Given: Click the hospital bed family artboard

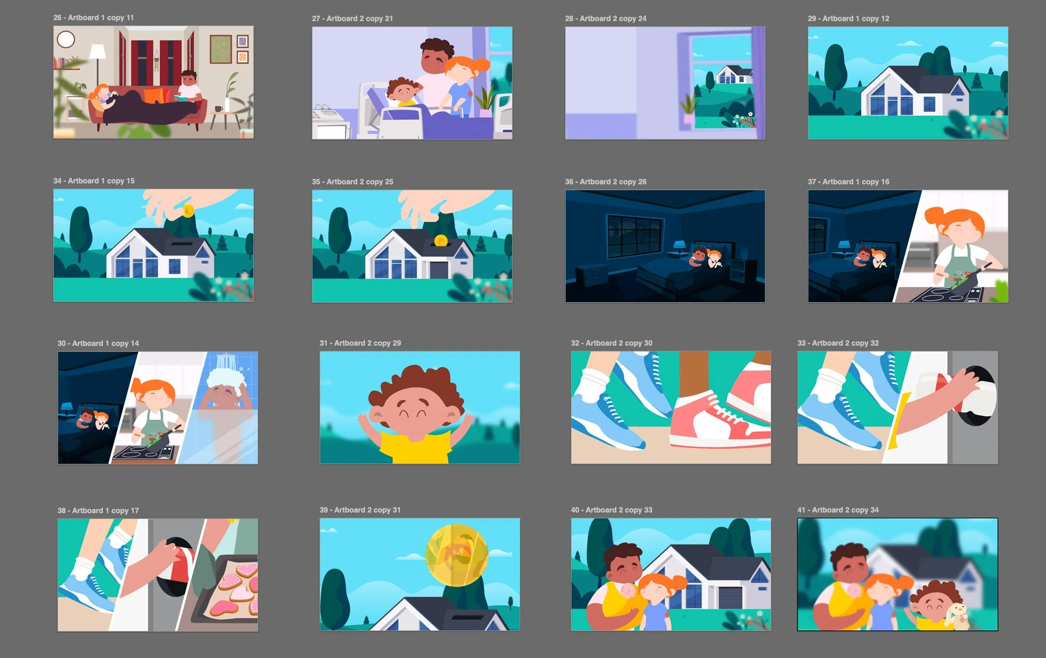Looking at the screenshot, I should (x=412, y=83).
